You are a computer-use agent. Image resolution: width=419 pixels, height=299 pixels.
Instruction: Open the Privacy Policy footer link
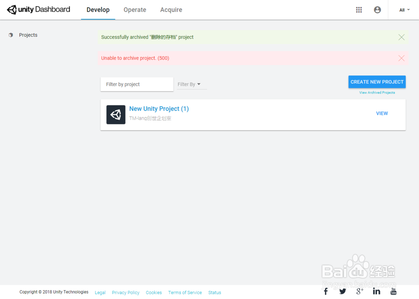point(126,293)
